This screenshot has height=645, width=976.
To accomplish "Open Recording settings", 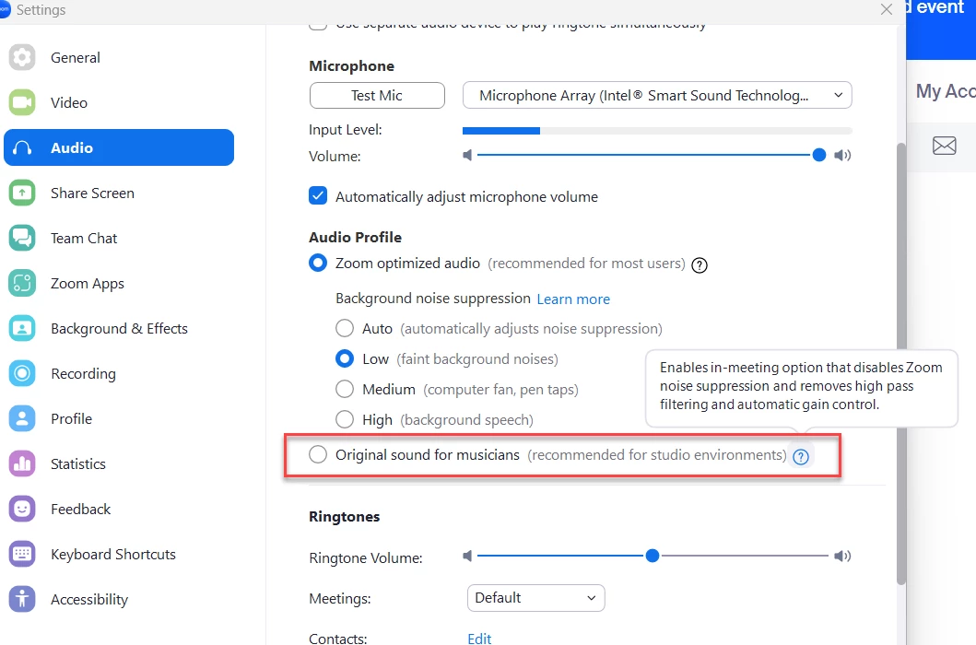I will click(x=119, y=373).
